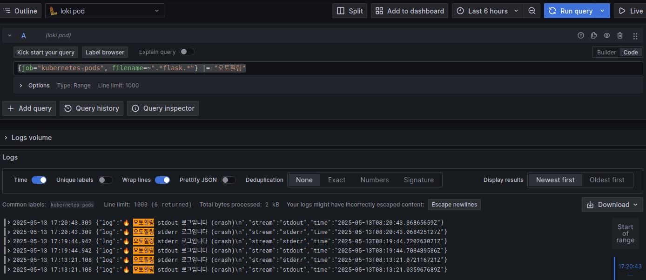Click the Split button
Image resolution: width=646 pixels, height=280 pixels.
(350, 11)
